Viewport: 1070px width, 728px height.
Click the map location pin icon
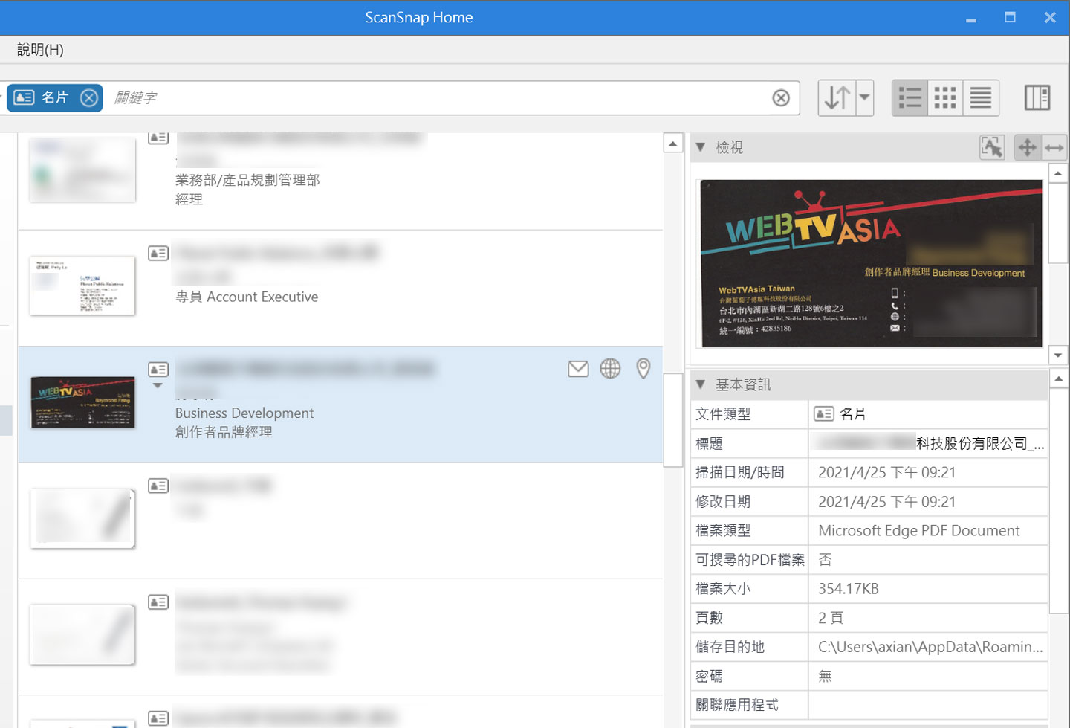click(643, 368)
